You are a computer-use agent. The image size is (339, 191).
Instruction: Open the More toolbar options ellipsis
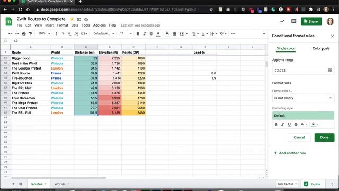[x=233, y=34]
